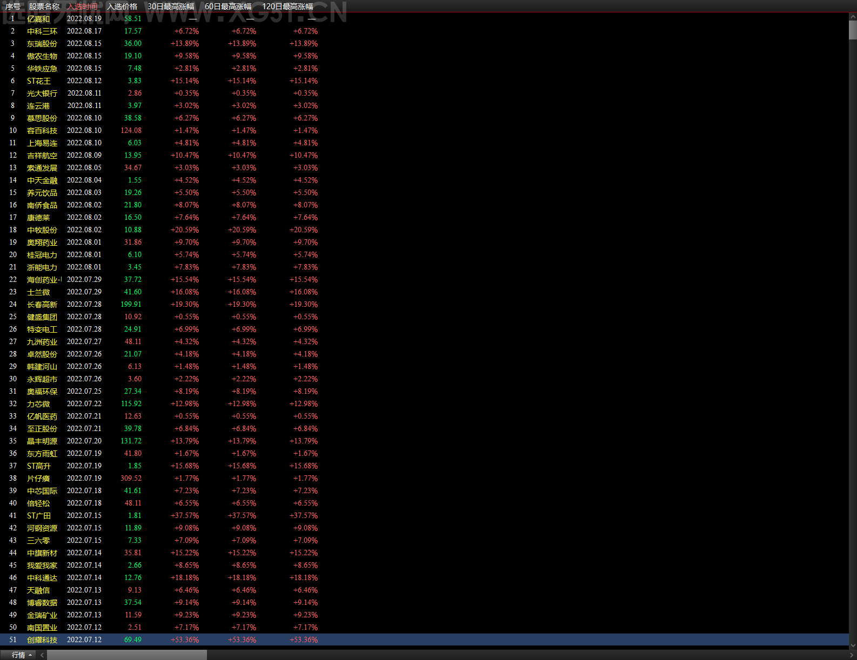857x660 pixels.
Task: Select stock 九洲药业
Action: click(42, 342)
